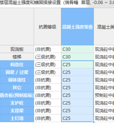
Task: Click (非抗震) cell in 支撑梁 row
Action: pyautogui.click(x=48, y=111)
